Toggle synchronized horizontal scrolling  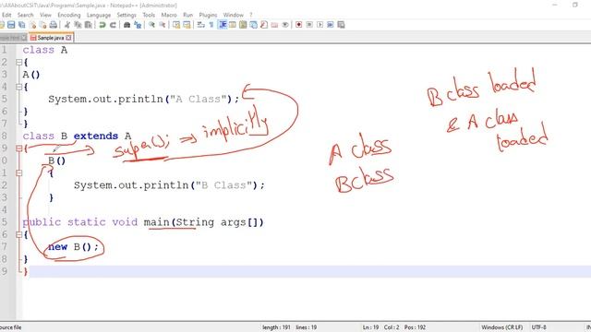click(x=187, y=25)
